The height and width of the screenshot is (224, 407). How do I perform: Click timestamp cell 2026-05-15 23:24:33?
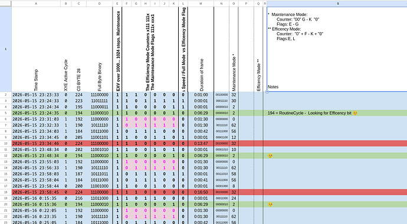point(36,101)
